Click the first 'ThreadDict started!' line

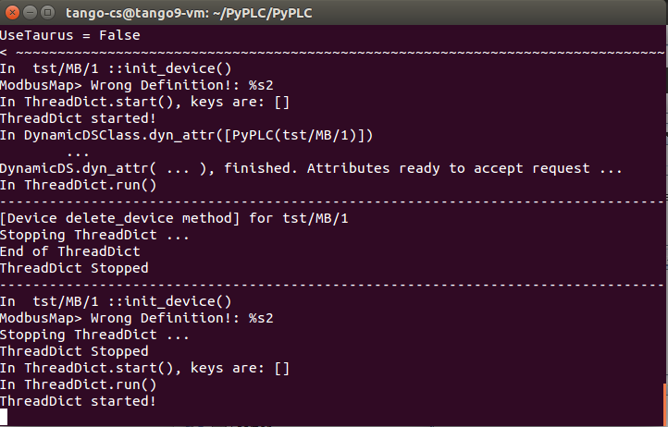tap(78, 118)
